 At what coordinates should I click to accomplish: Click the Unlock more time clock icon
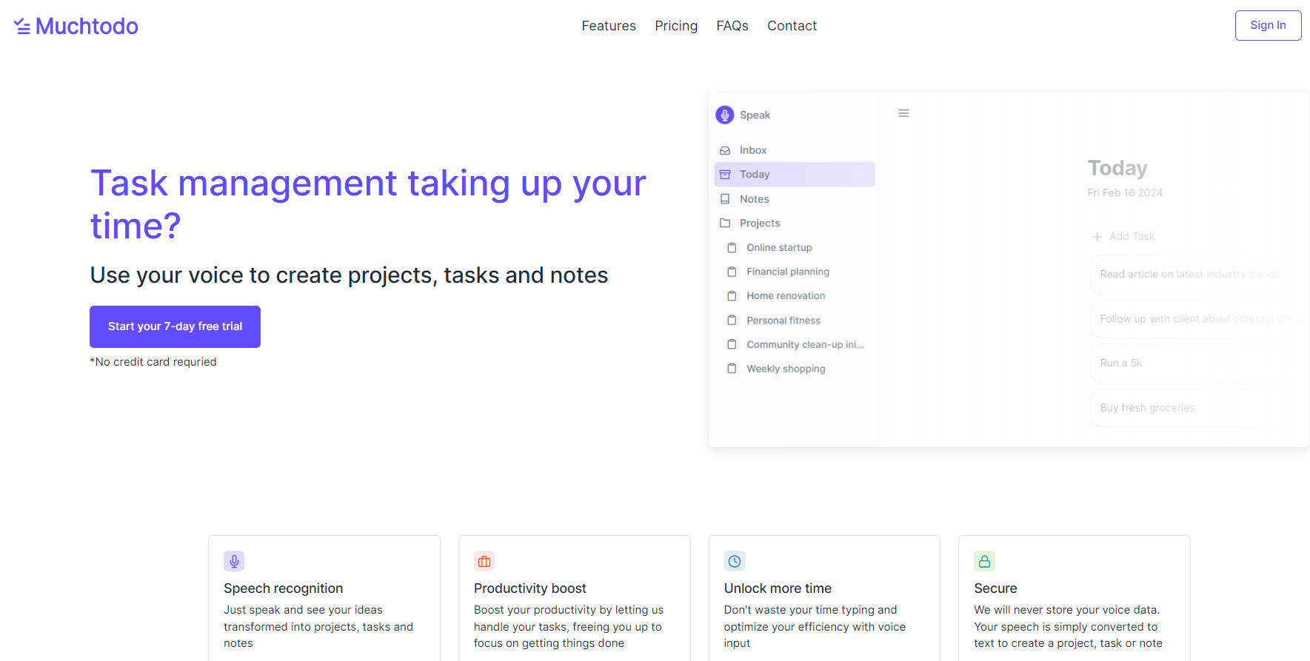[734, 561]
